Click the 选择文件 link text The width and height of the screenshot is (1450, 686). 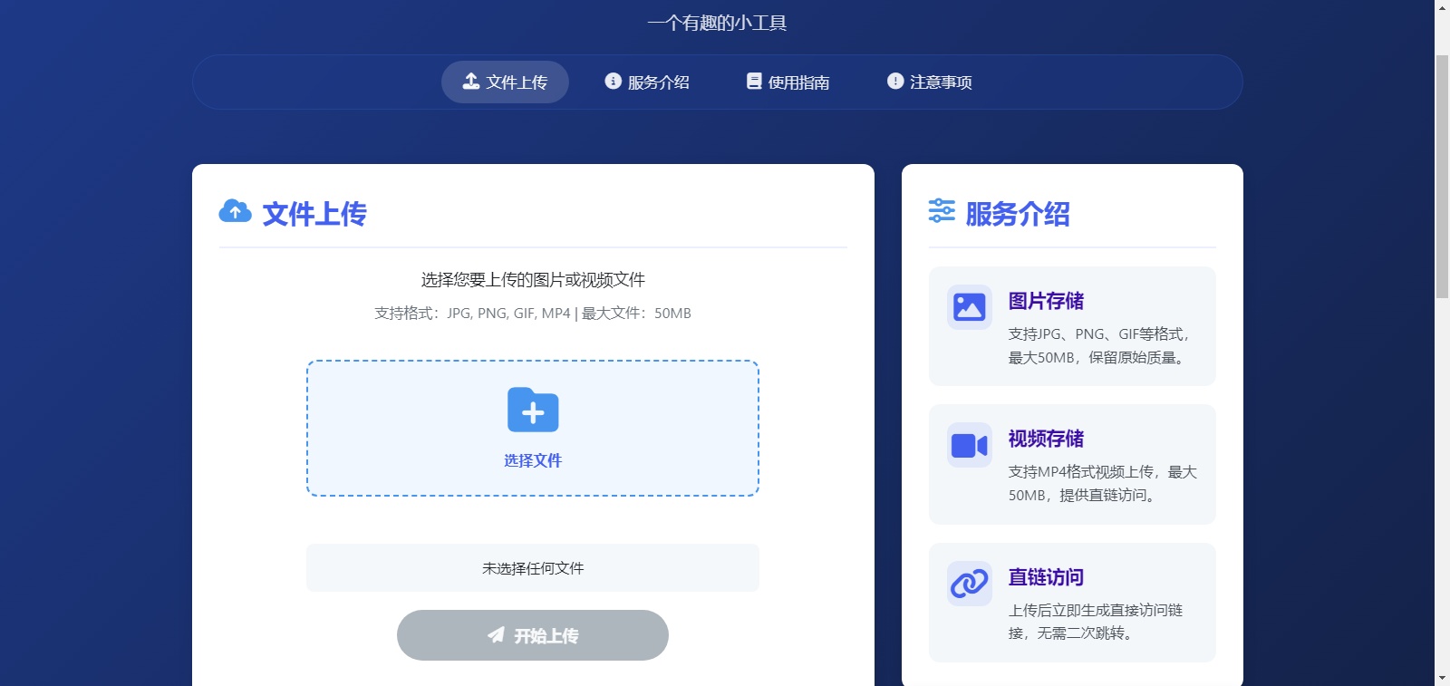click(x=533, y=460)
